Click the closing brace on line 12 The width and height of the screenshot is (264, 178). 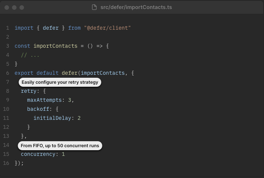coord(28,127)
